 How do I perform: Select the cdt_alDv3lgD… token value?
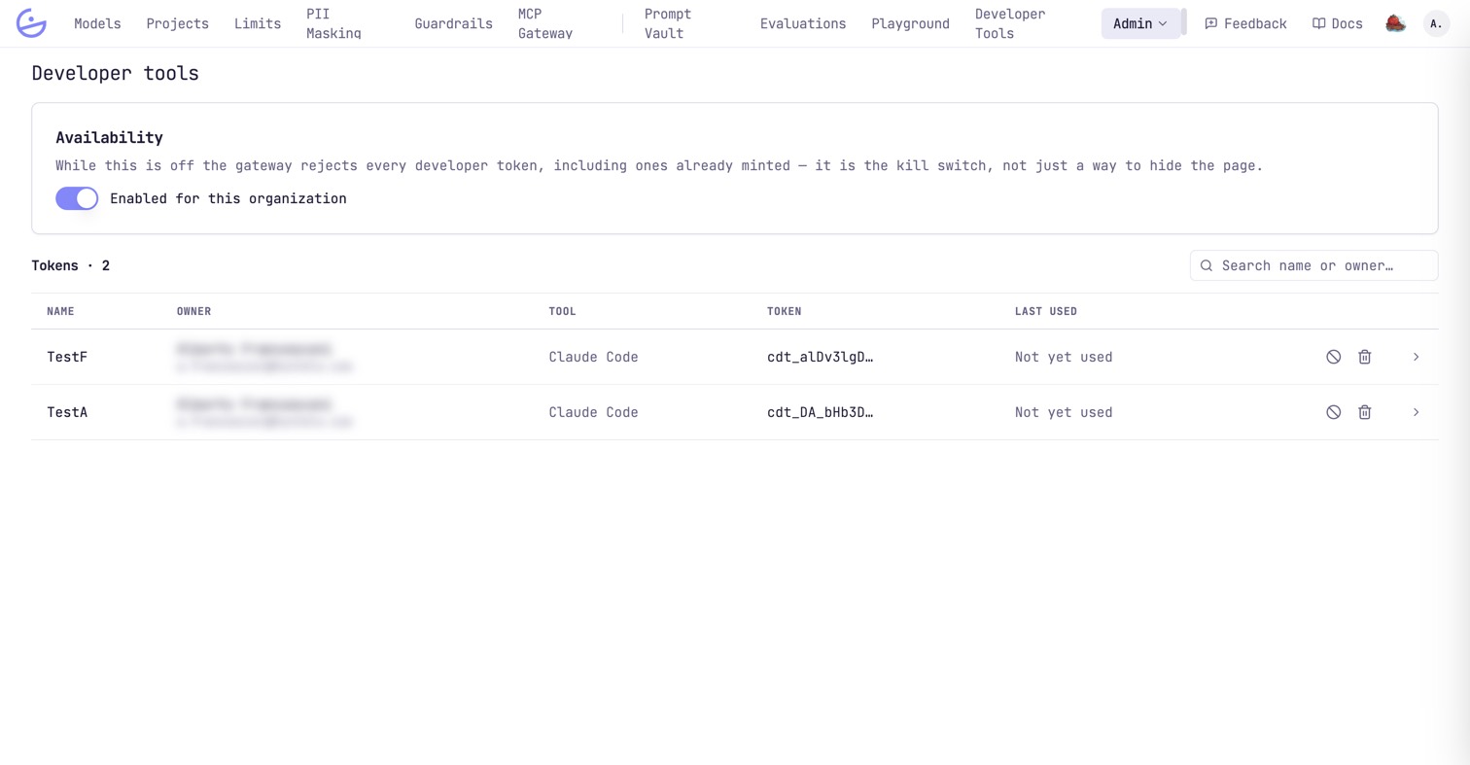(x=821, y=357)
